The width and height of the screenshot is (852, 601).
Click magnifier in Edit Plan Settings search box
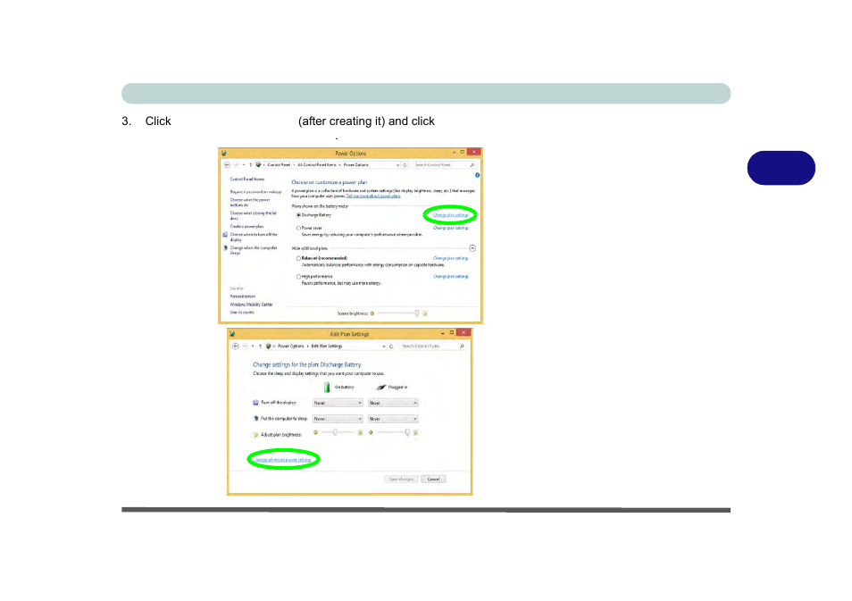(x=462, y=346)
